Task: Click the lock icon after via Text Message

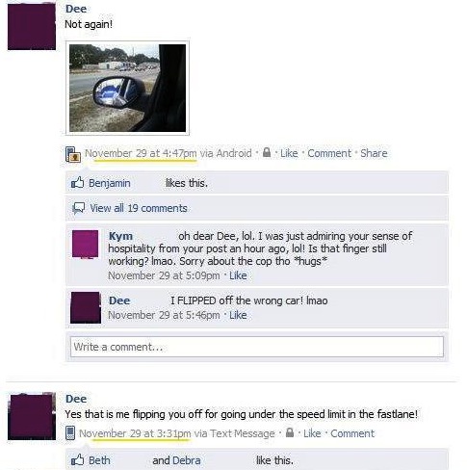Action: (290, 432)
